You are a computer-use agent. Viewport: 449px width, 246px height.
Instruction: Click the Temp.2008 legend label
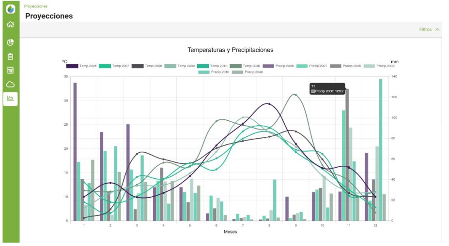coord(153,66)
